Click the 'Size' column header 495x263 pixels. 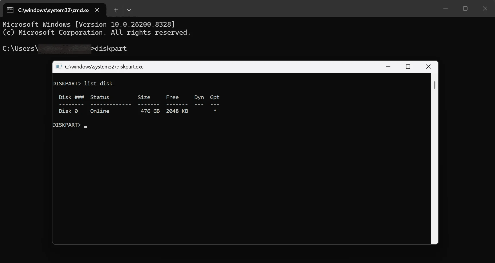pyautogui.click(x=144, y=97)
